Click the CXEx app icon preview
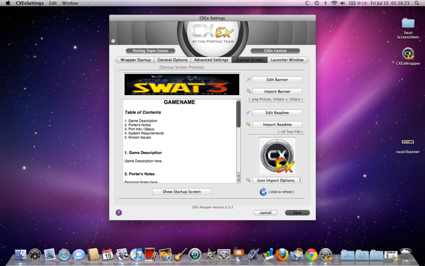425x266 pixels. point(277,156)
